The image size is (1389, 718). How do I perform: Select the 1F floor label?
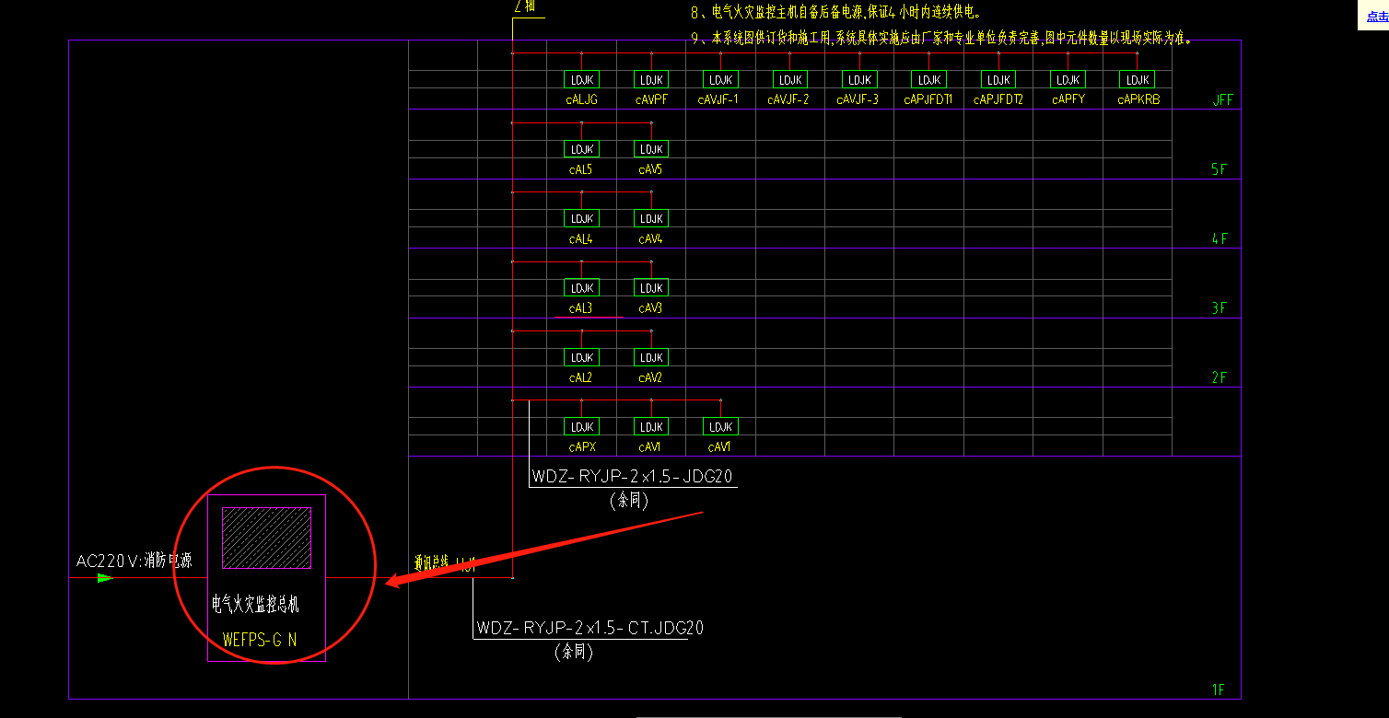click(1220, 689)
